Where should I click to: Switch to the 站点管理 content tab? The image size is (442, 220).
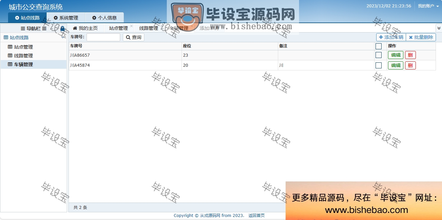118,28
